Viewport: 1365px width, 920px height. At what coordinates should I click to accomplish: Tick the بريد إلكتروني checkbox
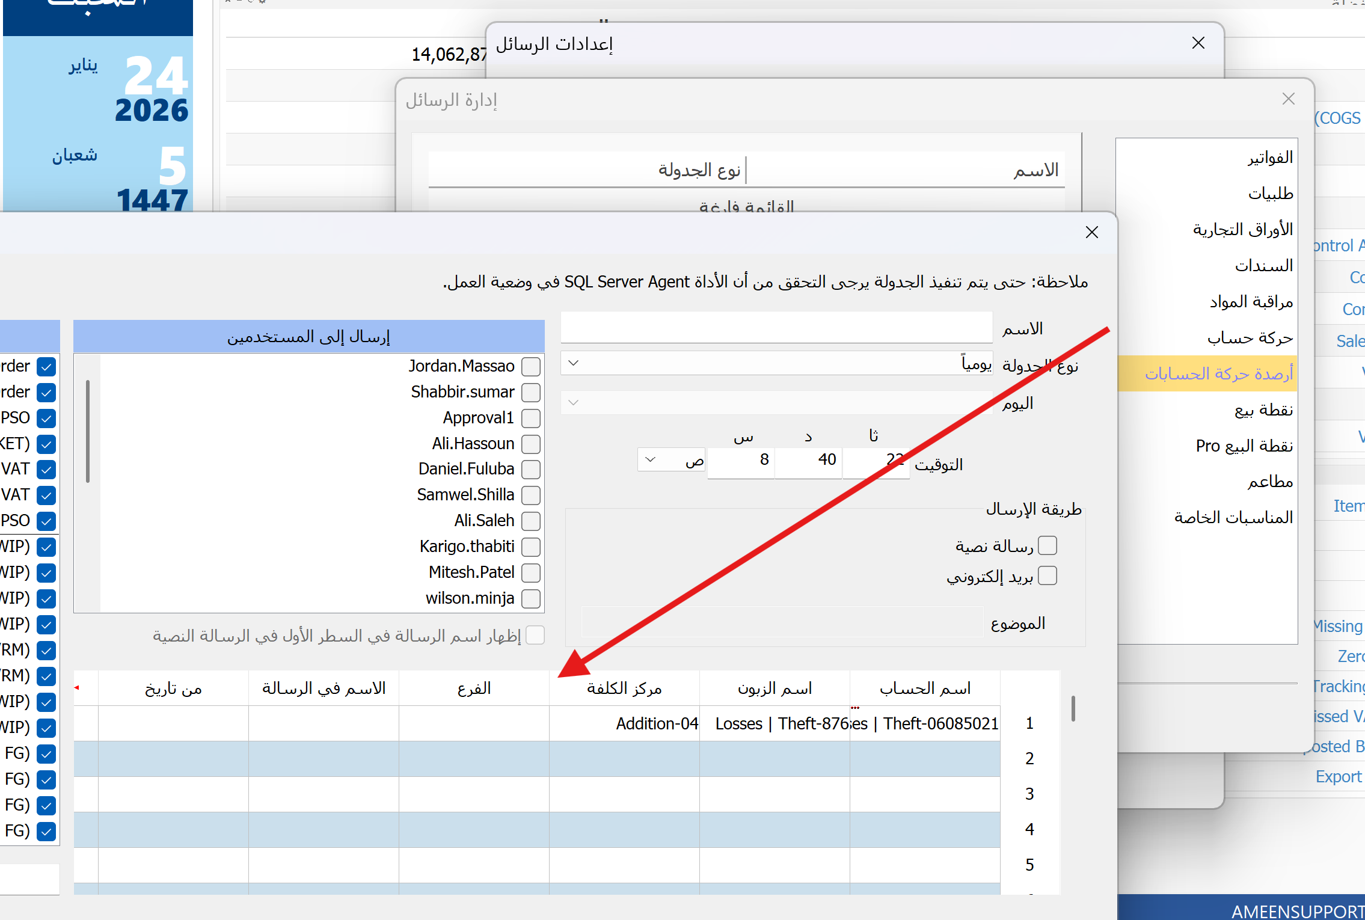tap(1047, 576)
